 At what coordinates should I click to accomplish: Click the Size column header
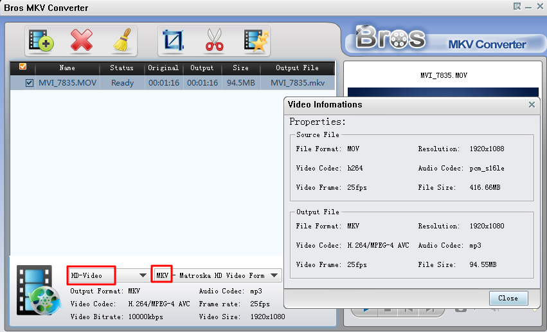(x=240, y=68)
